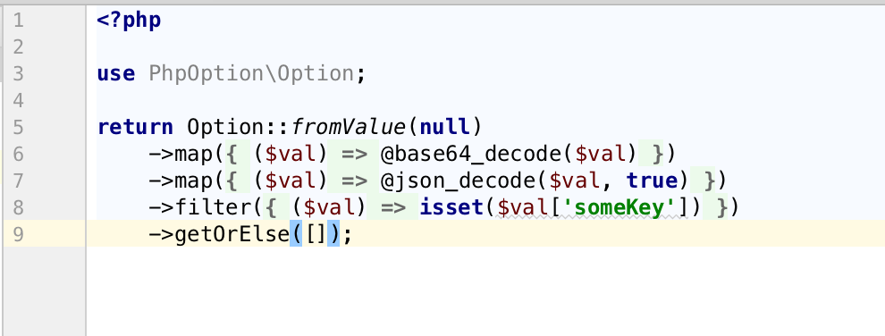The width and height of the screenshot is (885, 336).
Task: Click the folded => arrow on line 8
Action: (392, 207)
